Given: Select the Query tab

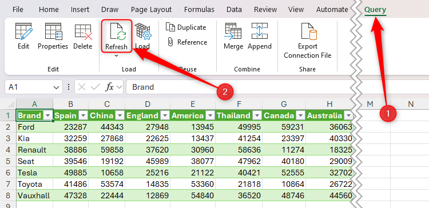Looking at the screenshot, I should tap(375, 10).
